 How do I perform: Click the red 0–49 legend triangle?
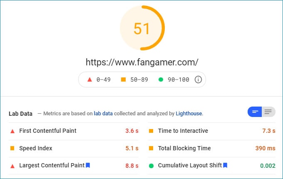90,80
